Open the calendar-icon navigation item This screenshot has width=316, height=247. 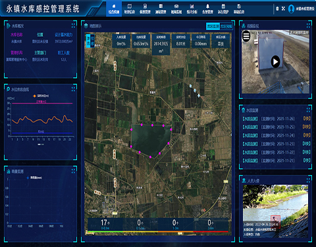tap(223, 9)
